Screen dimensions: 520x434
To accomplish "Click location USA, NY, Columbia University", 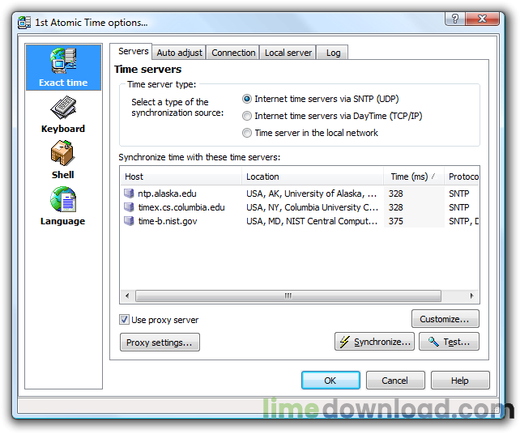I will tap(312, 207).
